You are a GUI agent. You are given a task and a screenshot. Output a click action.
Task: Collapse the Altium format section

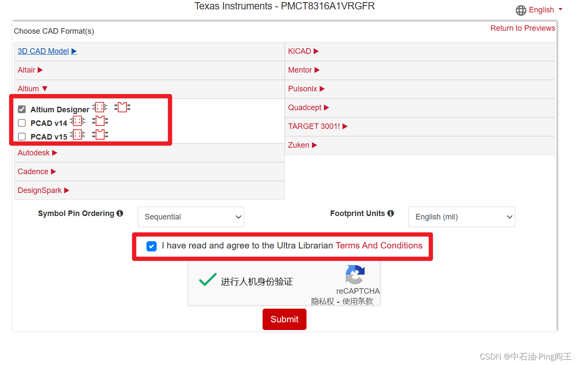pyautogui.click(x=33, y=89)
